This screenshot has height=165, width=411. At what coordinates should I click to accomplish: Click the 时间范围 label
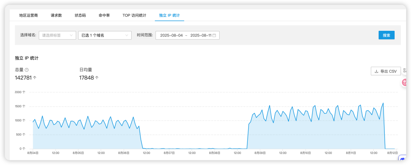coord(145,35)
